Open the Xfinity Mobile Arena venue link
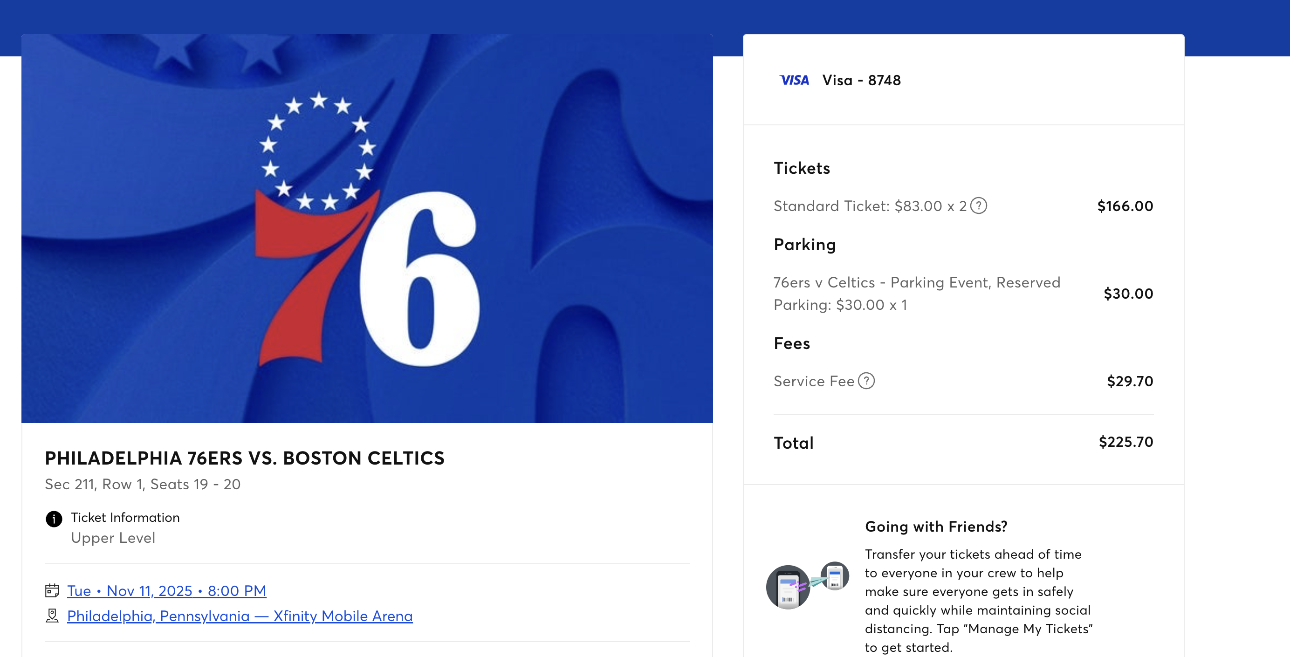This screenshot has width=1290, height=657. click(240, 616)
